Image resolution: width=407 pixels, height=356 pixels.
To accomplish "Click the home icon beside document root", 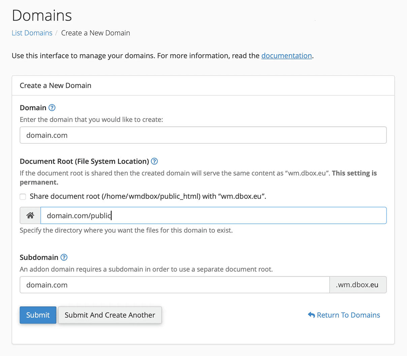I will [30, 215].
